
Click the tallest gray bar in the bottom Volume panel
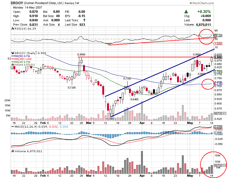(142, 162)
